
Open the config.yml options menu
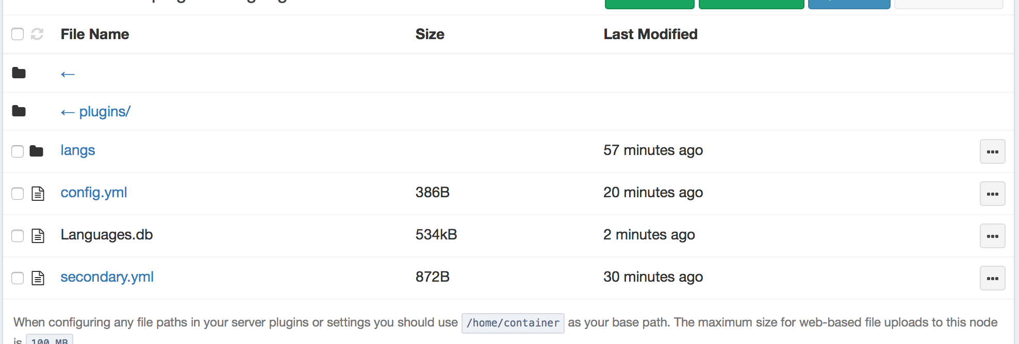tap(992, 194)
